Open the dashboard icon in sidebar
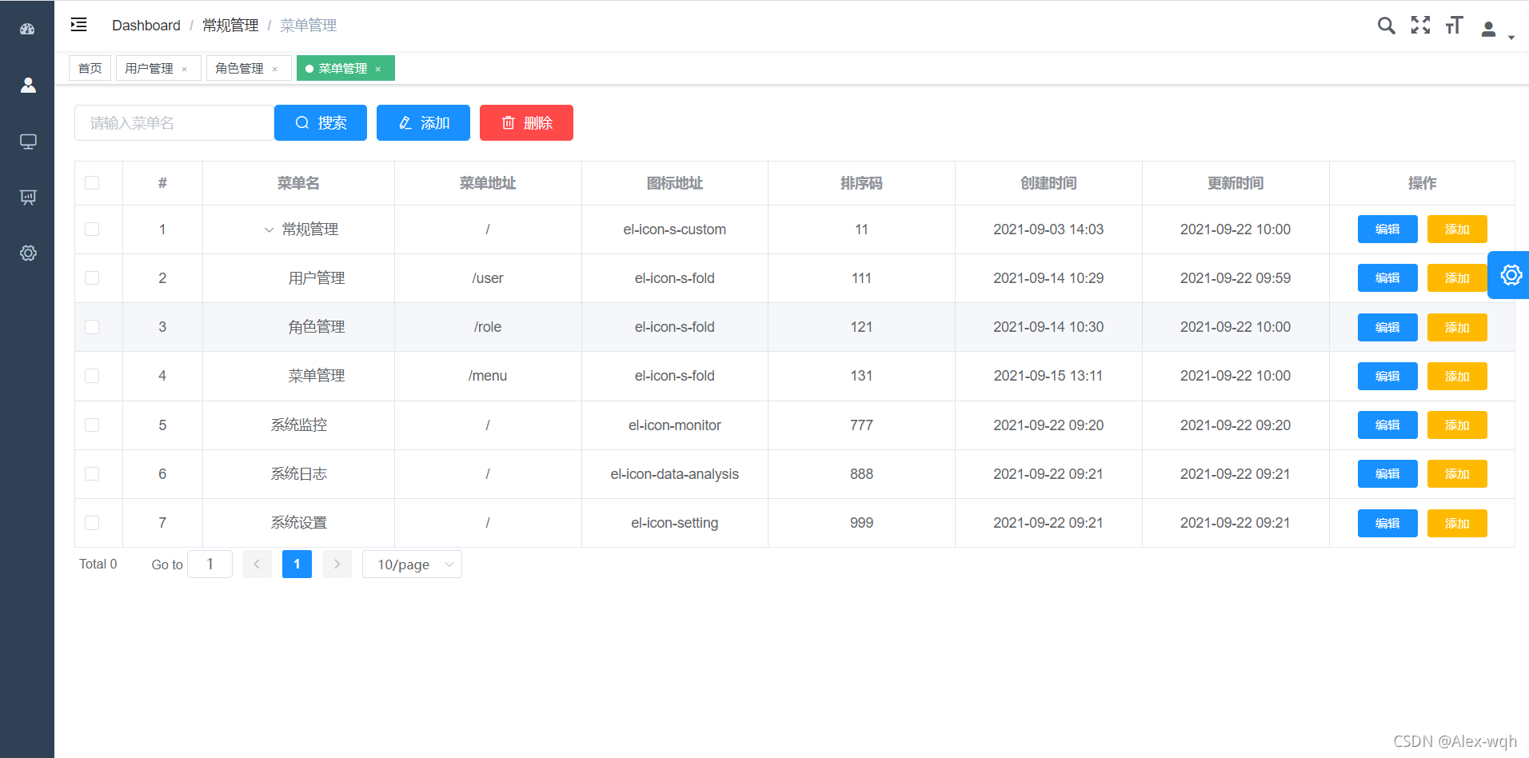The width and height of the screenshot is (1529, 758). [27, 29]
